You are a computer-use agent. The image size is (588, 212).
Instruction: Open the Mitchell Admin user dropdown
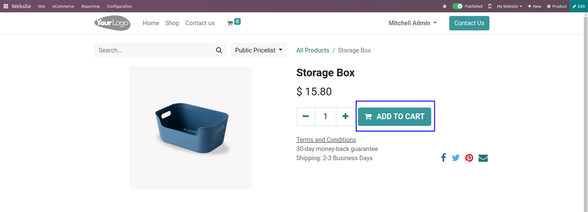point(413,23)
